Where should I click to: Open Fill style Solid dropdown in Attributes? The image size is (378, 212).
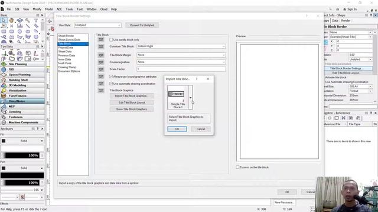point(22,141)
